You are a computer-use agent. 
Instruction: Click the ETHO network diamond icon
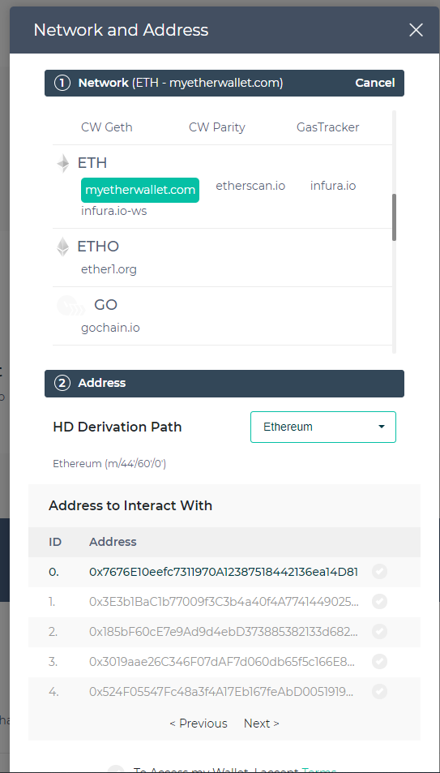[62, 247]
